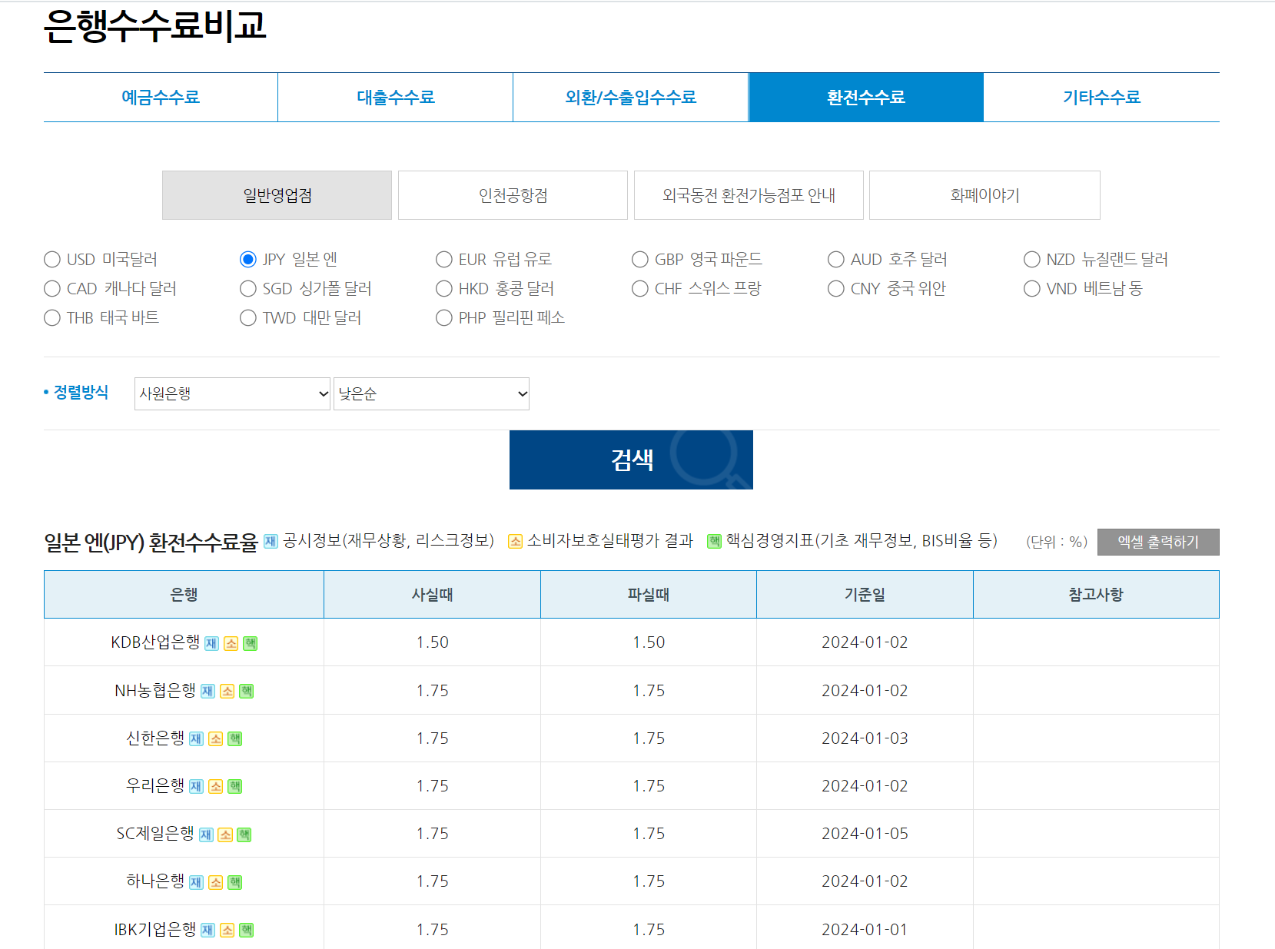The width and height of the screenshot is (1275, 949).
Task: Open the 화폐이야기 sub-tab
Action: 984,195
